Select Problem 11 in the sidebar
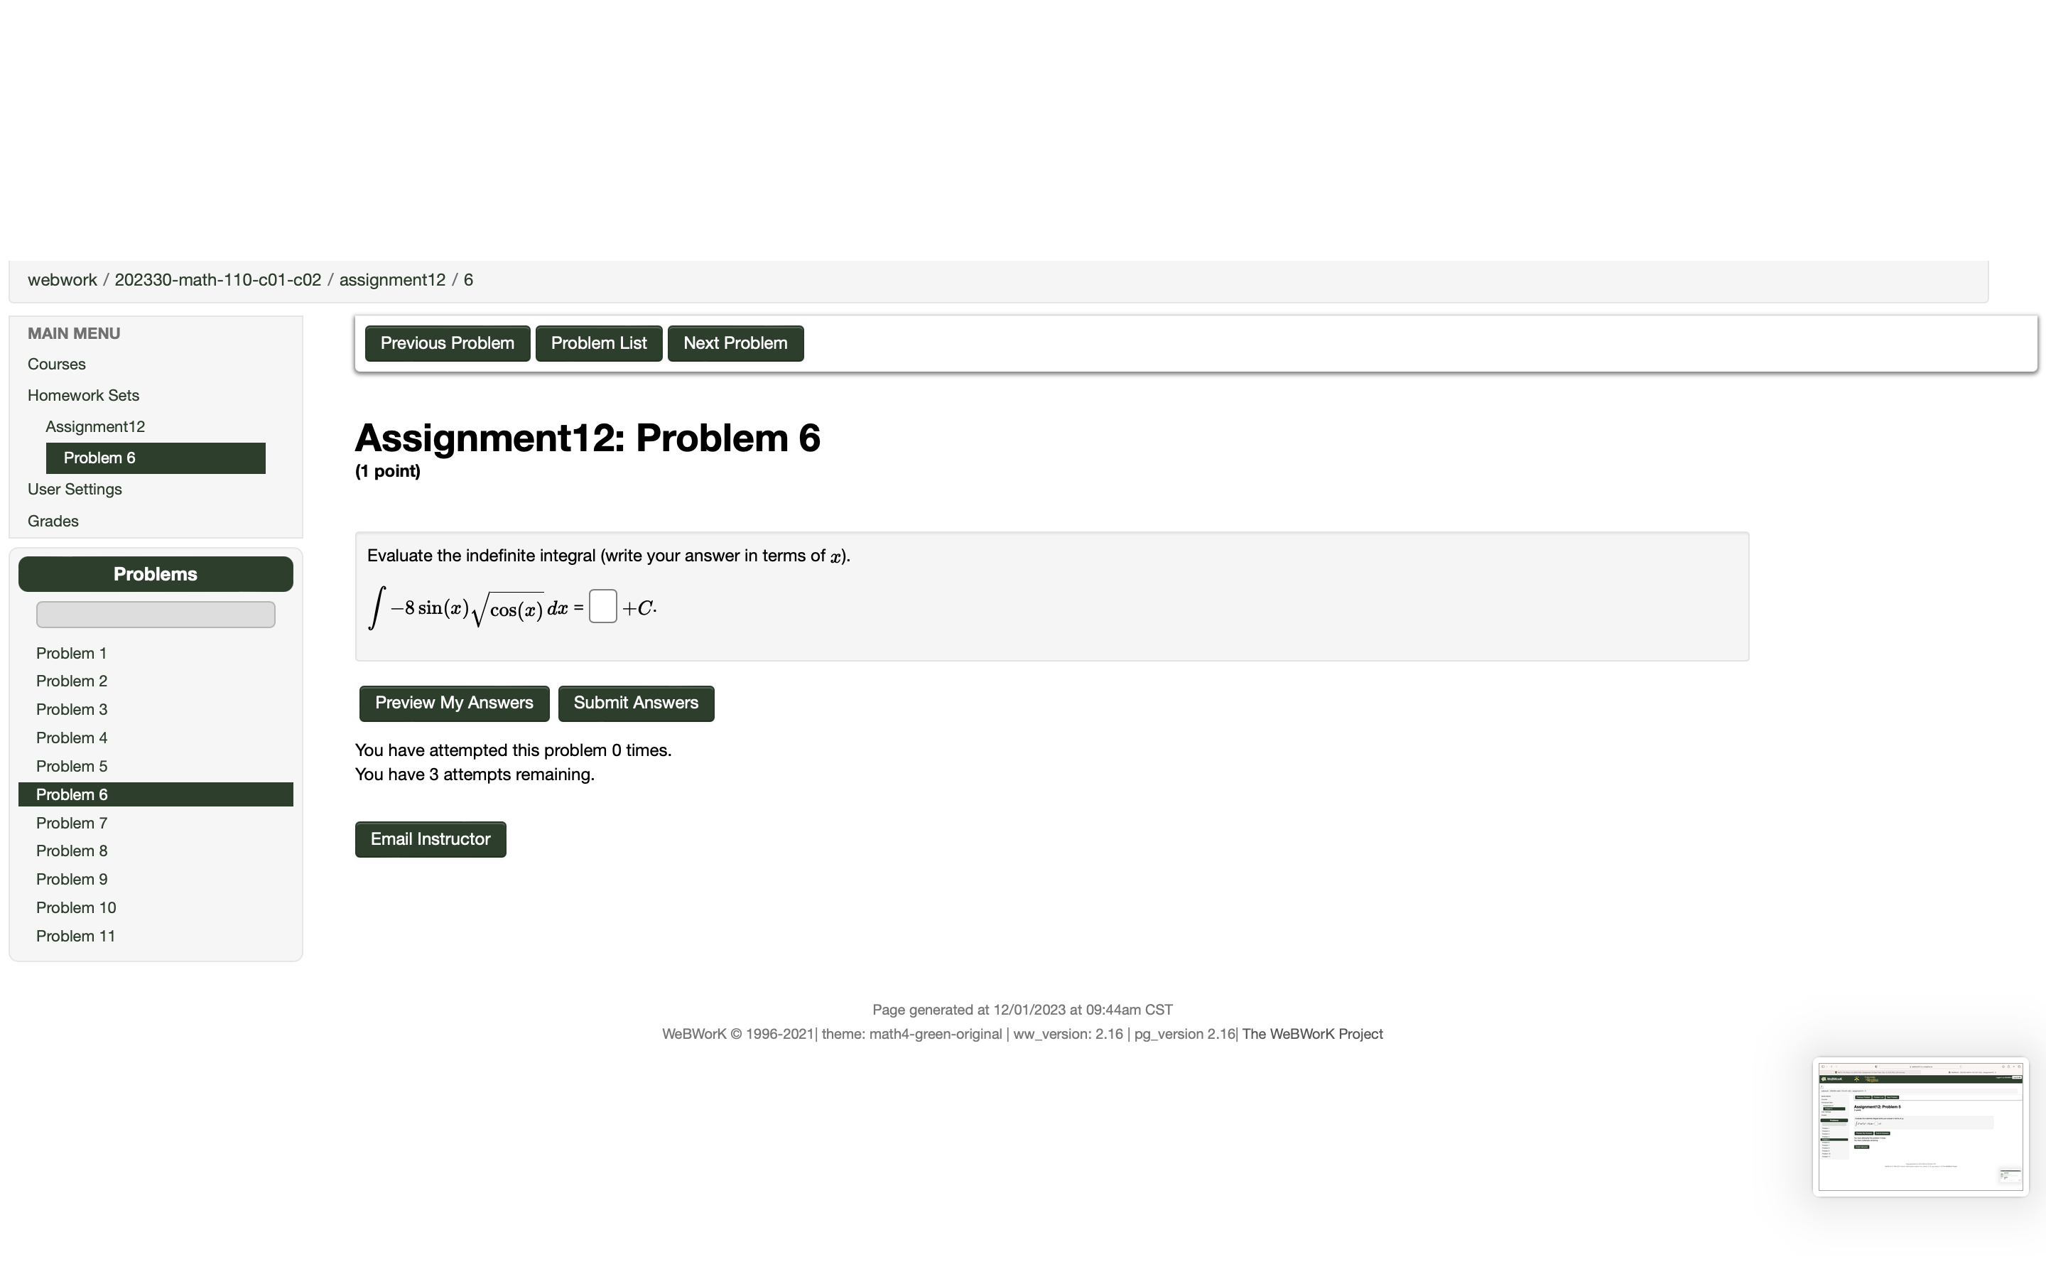The image size is (2046, 1279). 75,936
